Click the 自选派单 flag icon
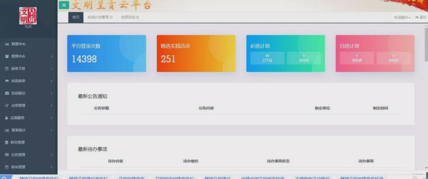This screenshot has width=428, height=179. click(x=7, y=81)
